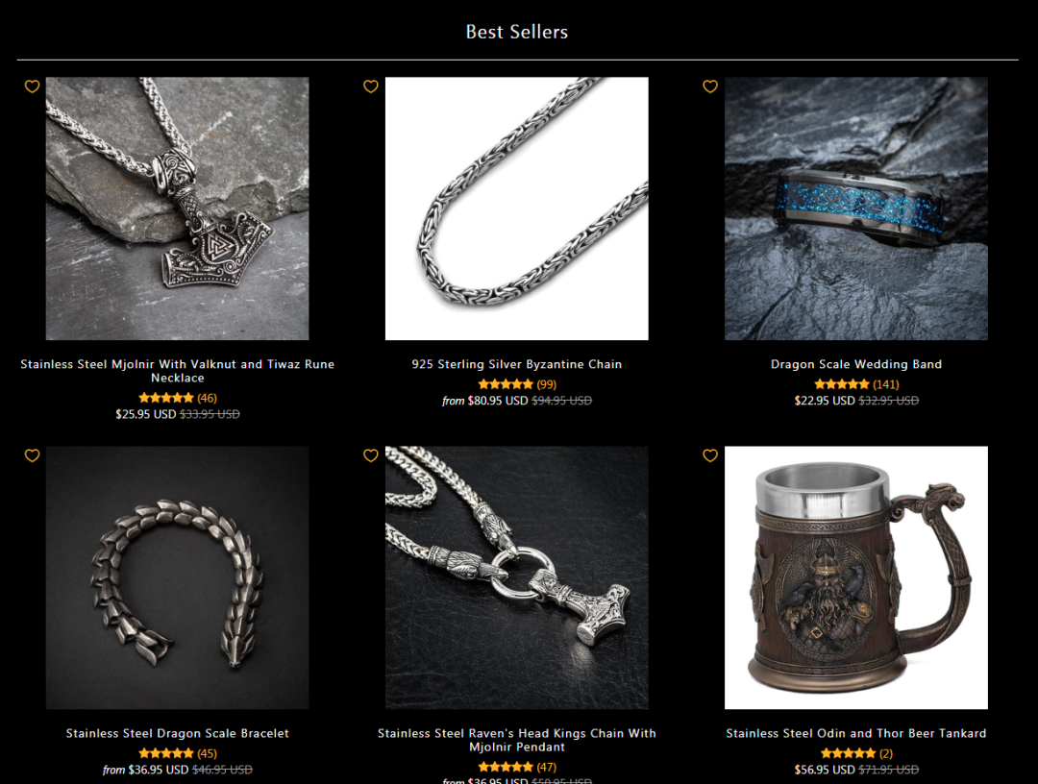
Task: View the 99 reviews star rating
Action: click(517, 384)
